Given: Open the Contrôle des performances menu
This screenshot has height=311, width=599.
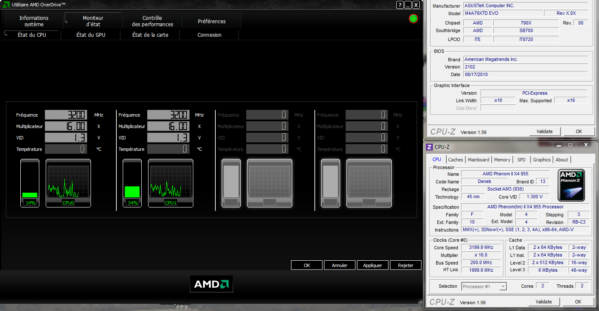Looking at the screenshot, I should [152, 21].
